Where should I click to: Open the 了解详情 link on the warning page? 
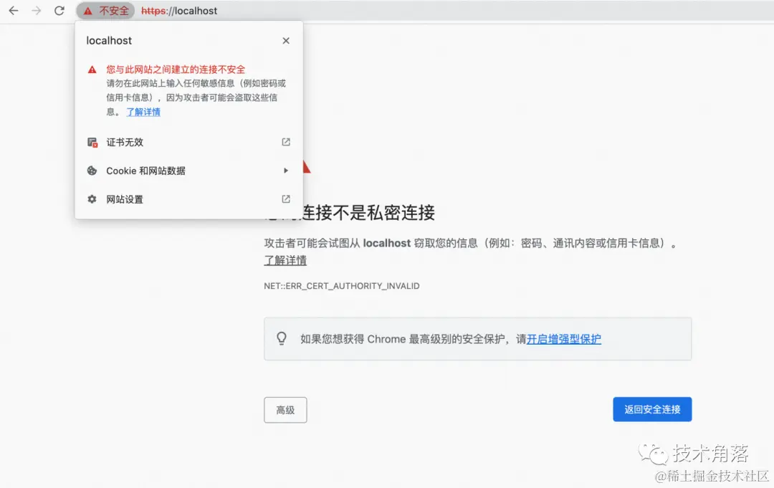coord(285,260)
